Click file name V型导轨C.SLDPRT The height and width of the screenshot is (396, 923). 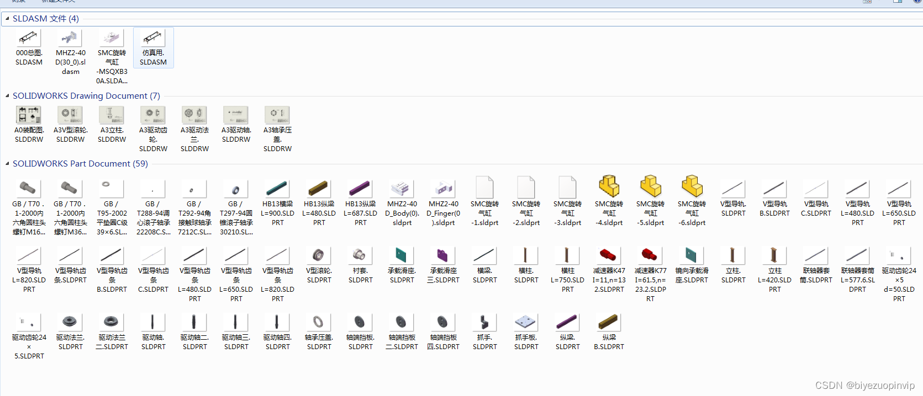(816, 208)
